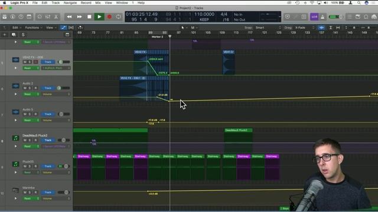The width and height of the screenshot is (378, 212).
Task: Fast forward the playhead
Action: point(79,17)
